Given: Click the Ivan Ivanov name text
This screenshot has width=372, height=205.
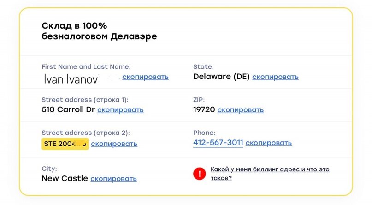Looking at the screenshot, I should (x=71, y=79).
